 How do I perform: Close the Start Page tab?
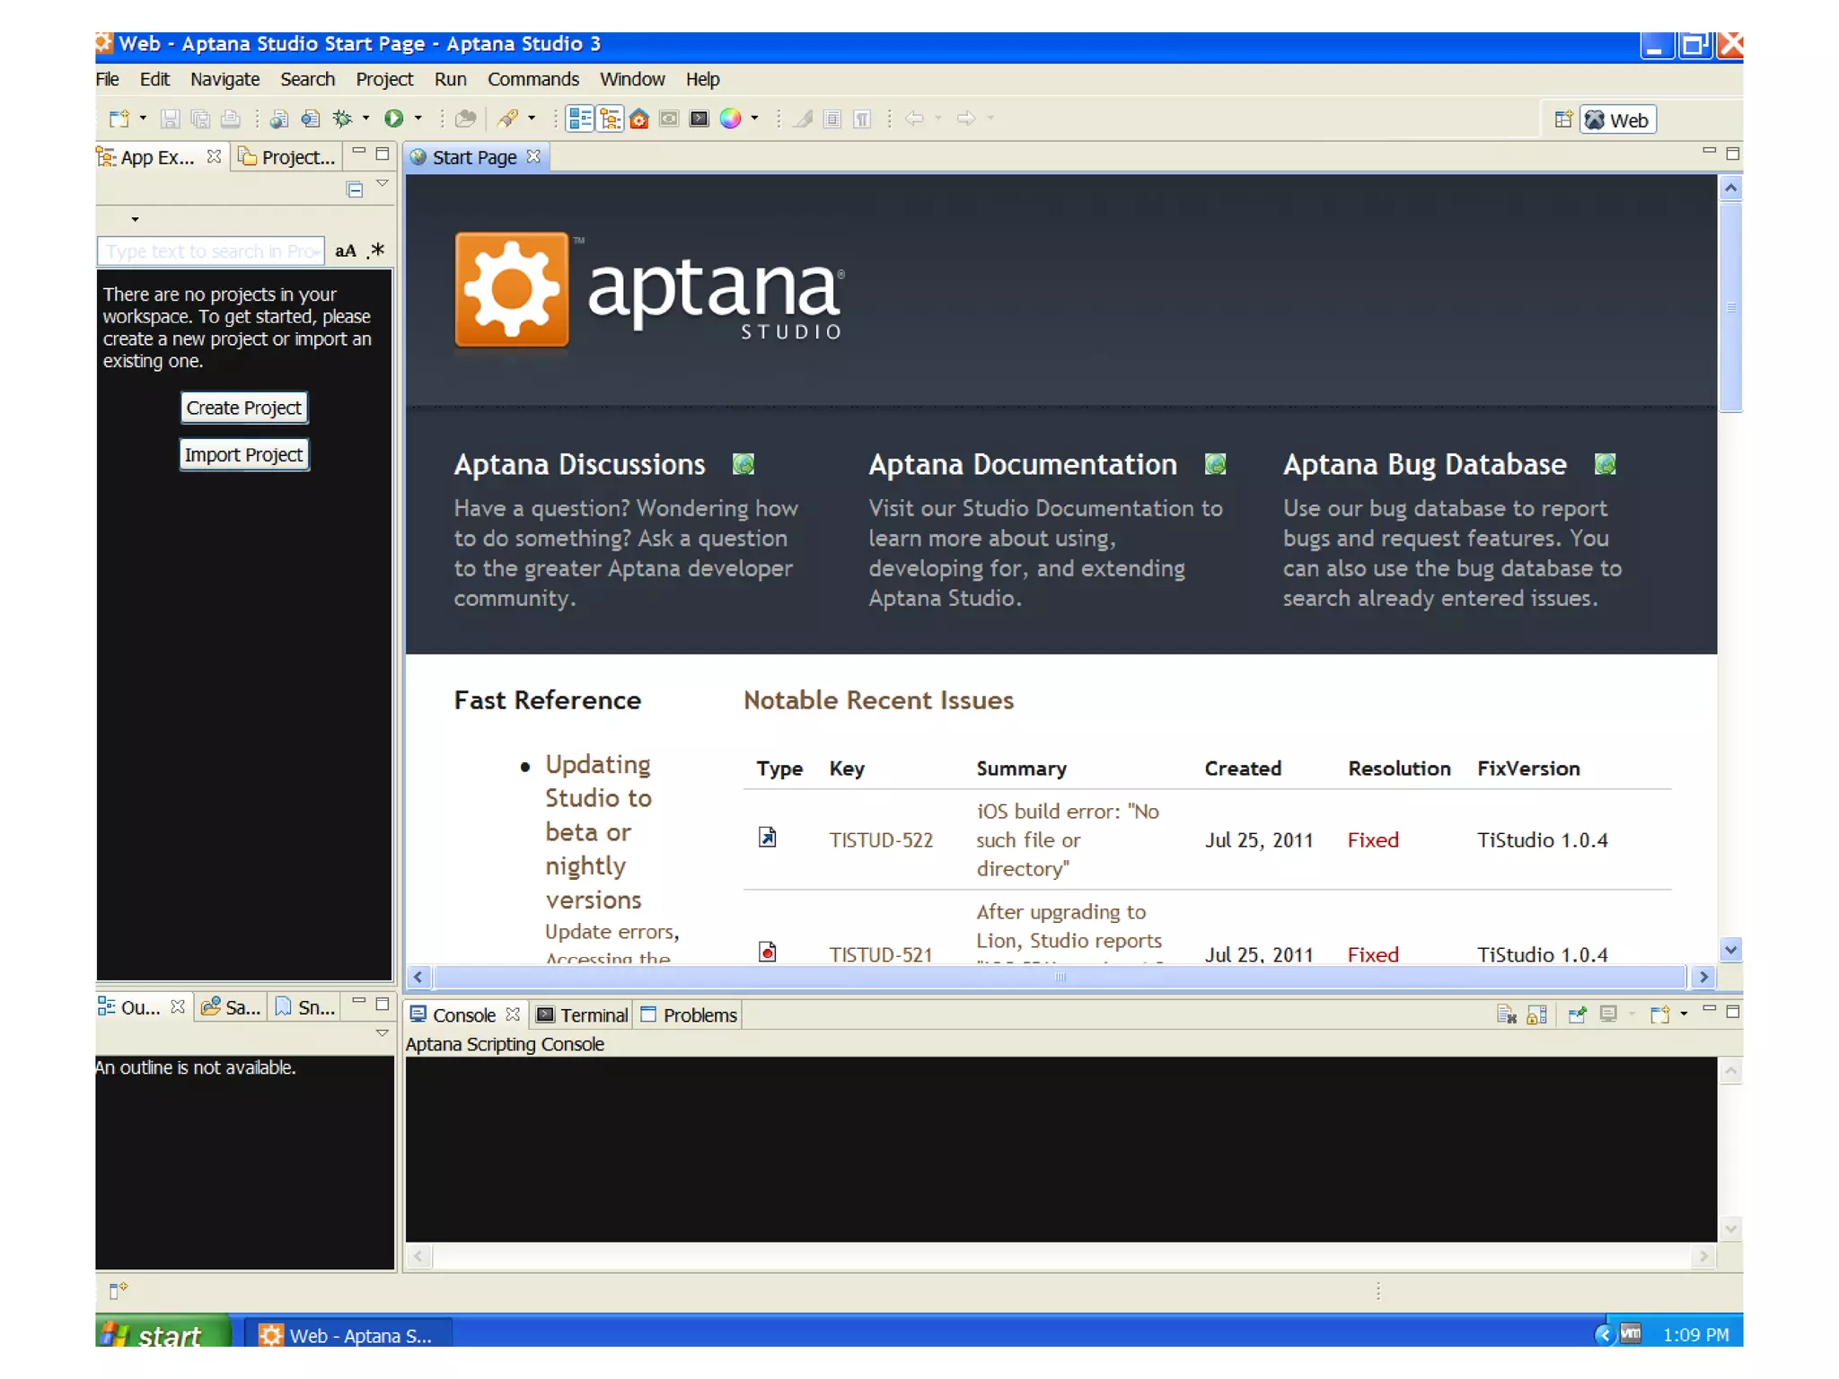533,156
